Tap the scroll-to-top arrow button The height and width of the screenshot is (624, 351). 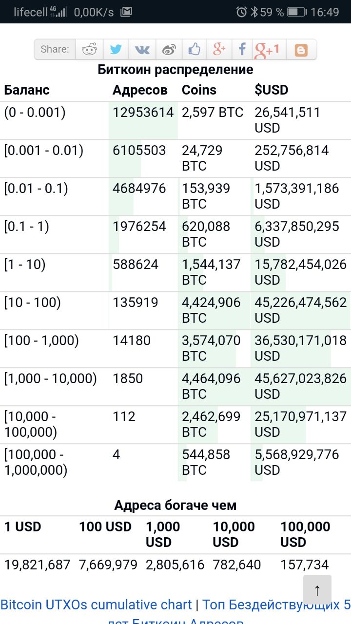point(317,590)
